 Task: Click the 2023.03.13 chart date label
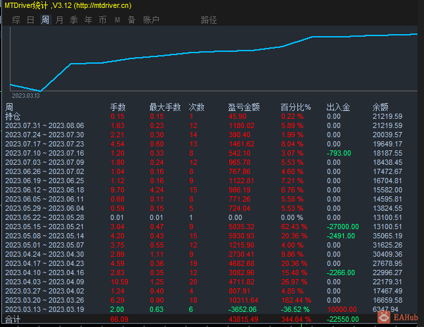tap(26, 96)
